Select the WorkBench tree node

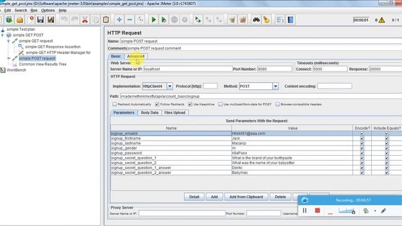pyautogui.click(x=16, y=70)
